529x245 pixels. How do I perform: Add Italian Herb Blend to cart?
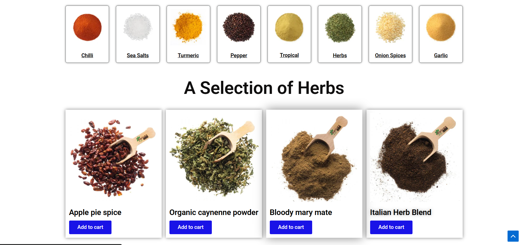pos(391,227)
